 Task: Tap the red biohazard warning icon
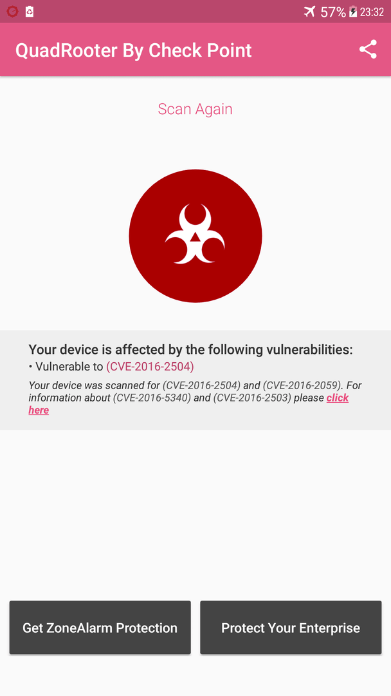(x=195, y=236)
